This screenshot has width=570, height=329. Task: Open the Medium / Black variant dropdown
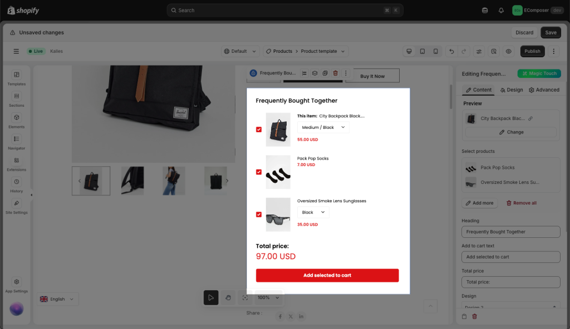pos(323,127)
